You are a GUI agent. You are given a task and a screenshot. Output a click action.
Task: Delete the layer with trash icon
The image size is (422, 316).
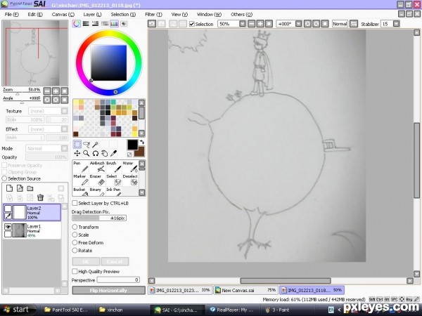[x=40, y=198]
